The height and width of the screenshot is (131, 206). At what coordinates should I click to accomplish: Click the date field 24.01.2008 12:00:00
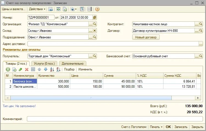tap(76, 18)
